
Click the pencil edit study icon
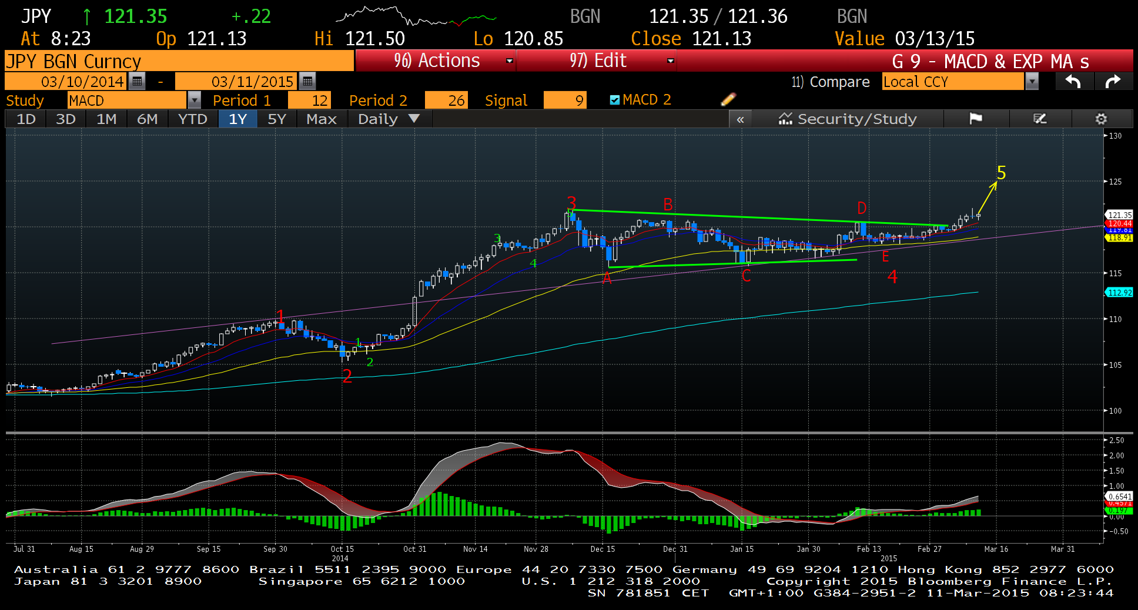(728, 99)
